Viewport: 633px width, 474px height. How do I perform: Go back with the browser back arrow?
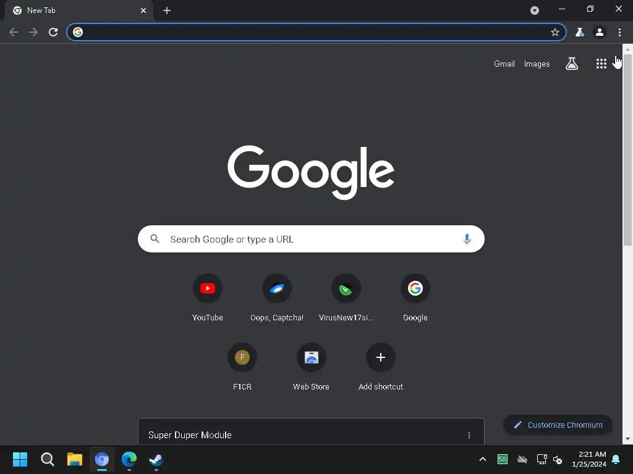click(x=14, y=32)
